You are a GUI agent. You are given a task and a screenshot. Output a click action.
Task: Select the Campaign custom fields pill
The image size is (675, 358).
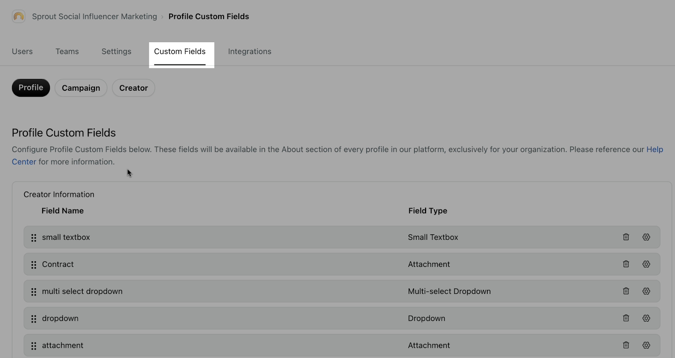tap(81, 88)
